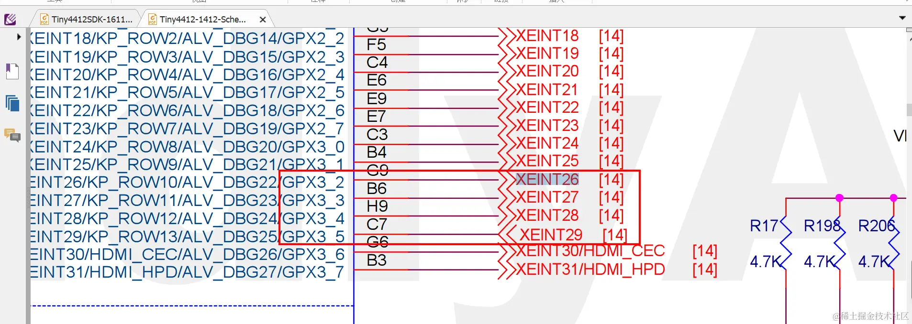912x324 pixels.
Task: Click the XEINT31/HDMI_HPD net label
Action: pyautogui.click(x=590, y=270)
